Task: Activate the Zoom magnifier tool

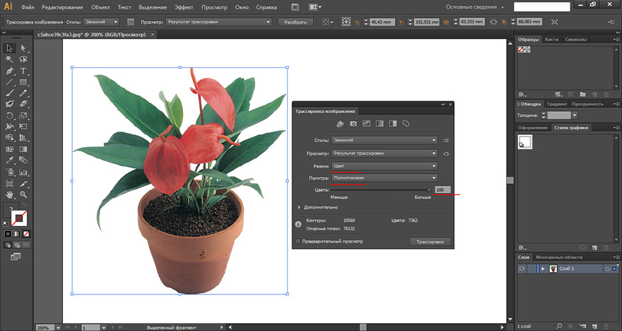Action: pyautogui.click(x=23, y=195)
